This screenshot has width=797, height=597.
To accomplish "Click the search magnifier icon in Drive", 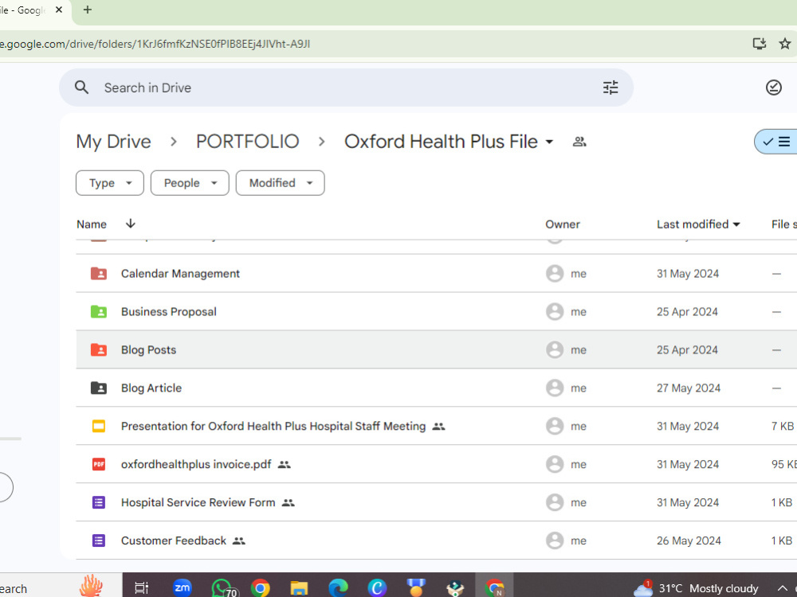I will tap(82, 88).
